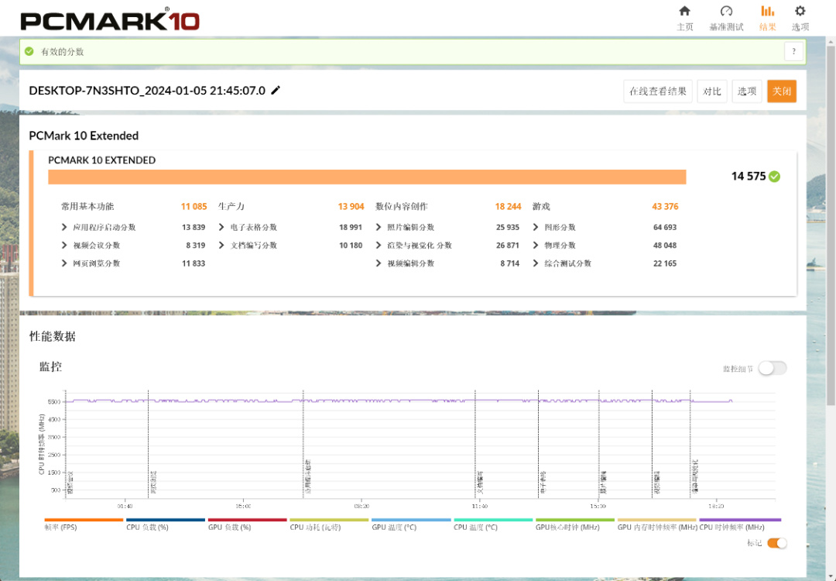The width and height of the screenshot is (836, 581).
Task: Click the 64 693 图形分数 value
Action: pos(665,227)
